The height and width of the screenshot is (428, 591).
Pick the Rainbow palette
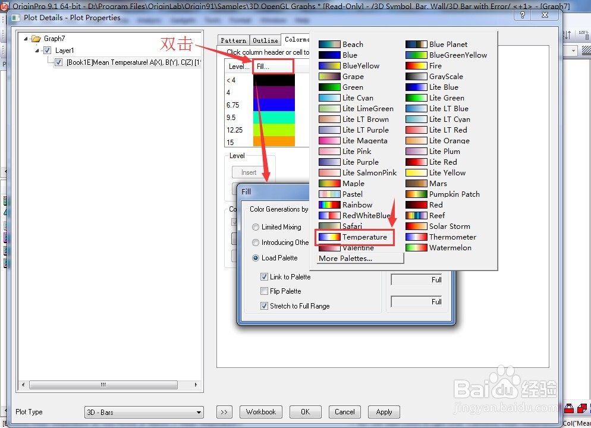tap(345, 205)
